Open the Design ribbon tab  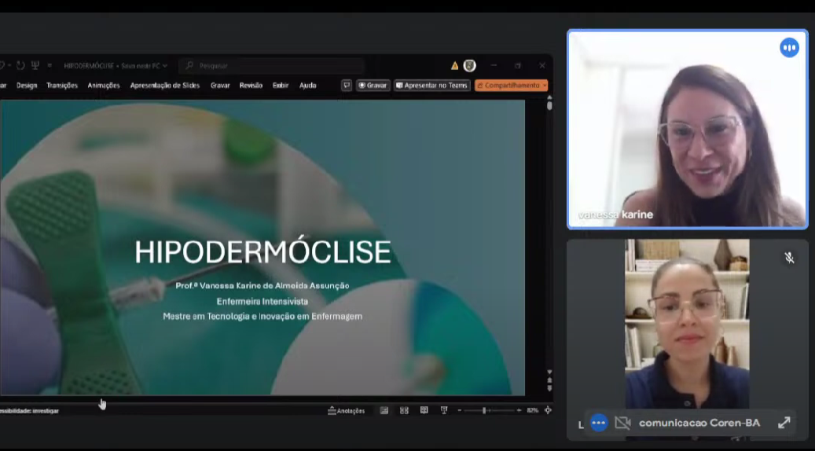pos(27,86)
